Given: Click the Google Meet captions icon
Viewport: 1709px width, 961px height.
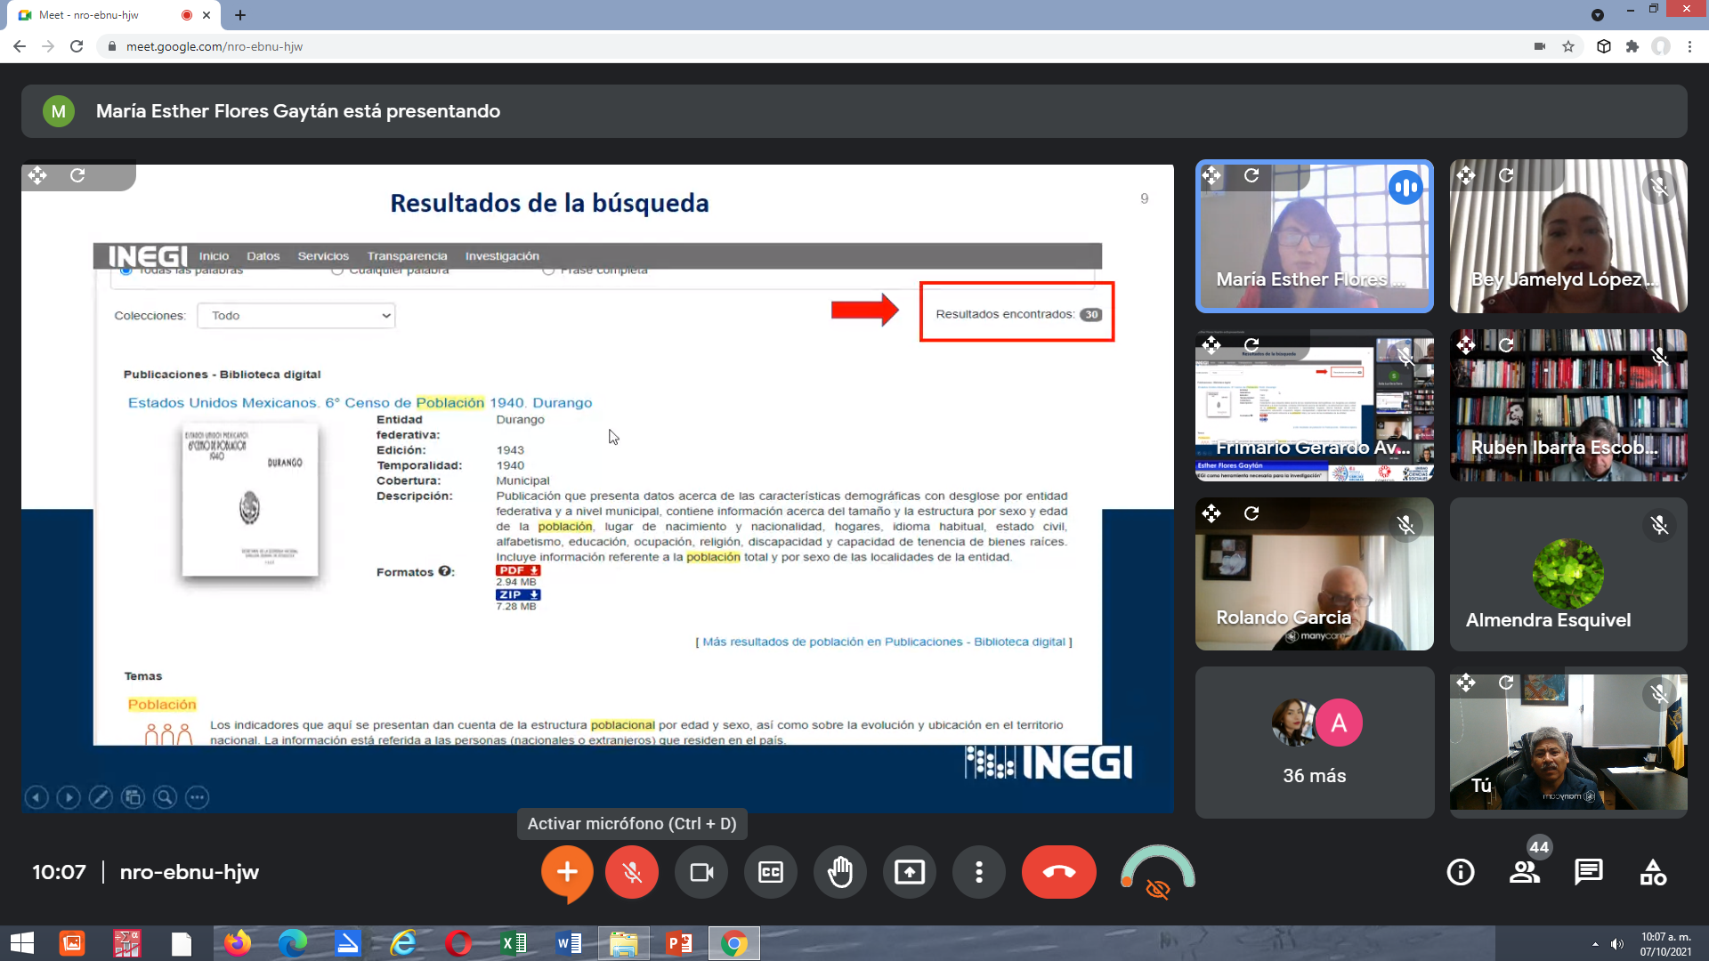Looking at the screenshot, I should (x=770, y=872).
